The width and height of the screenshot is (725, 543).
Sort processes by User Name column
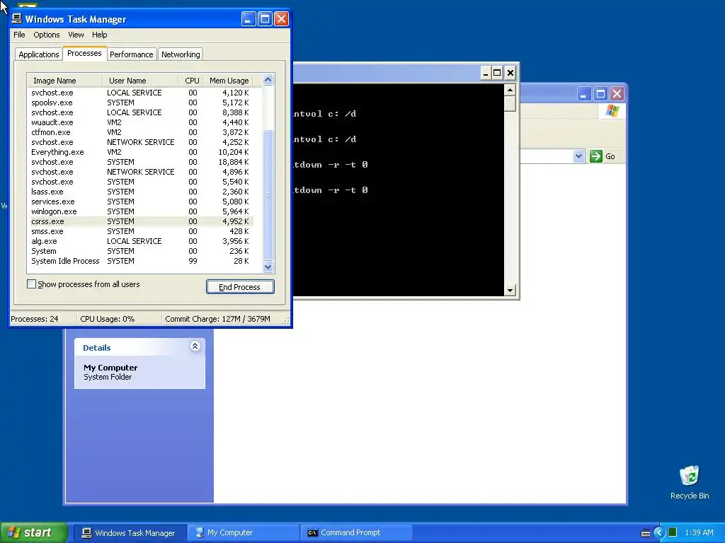point(140,81)
